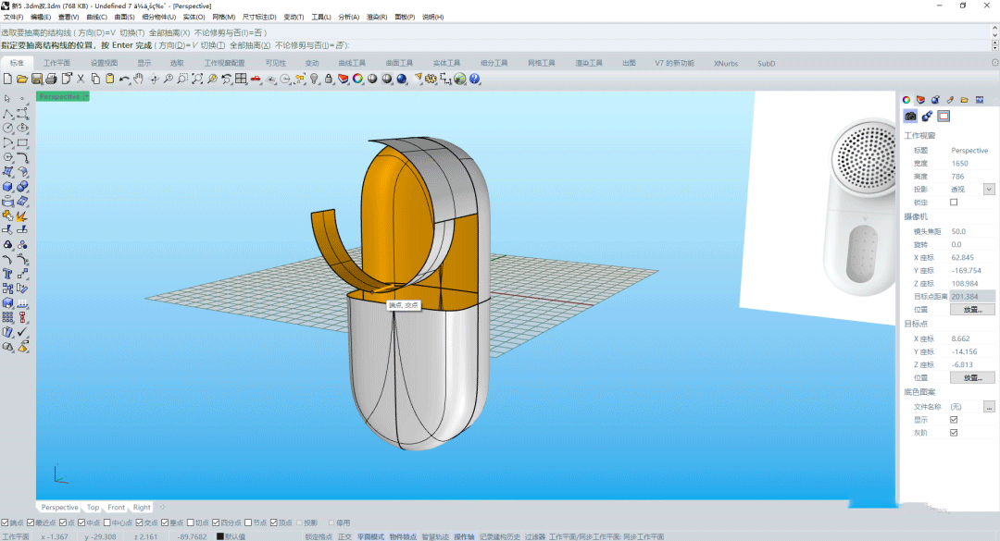1000x541 pixels.
Task: Click the Undo arrow icon
Action: (124, 79)
